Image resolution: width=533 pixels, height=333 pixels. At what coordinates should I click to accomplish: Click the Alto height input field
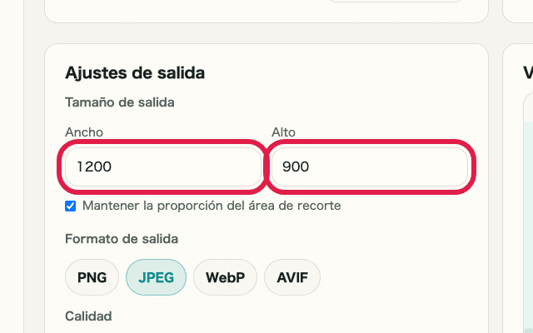click(x=370, y=166)
